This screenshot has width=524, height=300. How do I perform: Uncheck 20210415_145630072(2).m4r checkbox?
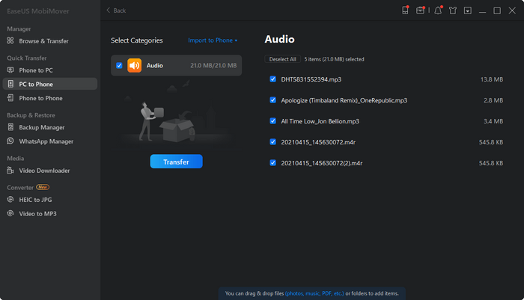tap(272, 163)
